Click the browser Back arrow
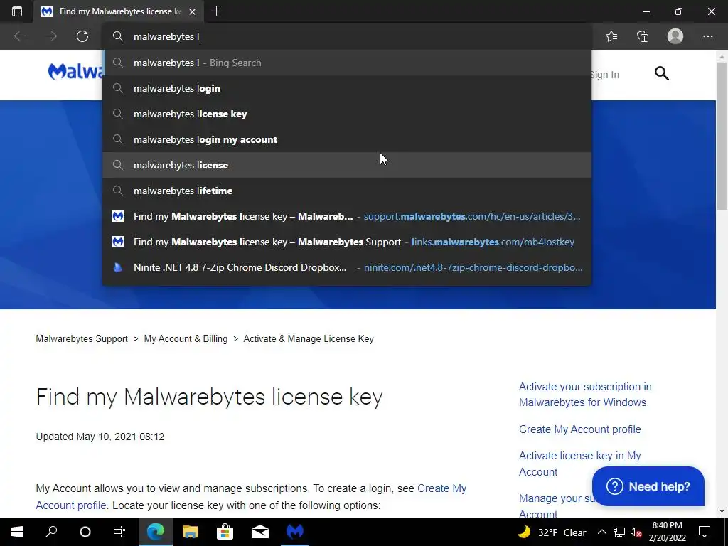Viewport: 728px width, 546px height. click(20, 36)
